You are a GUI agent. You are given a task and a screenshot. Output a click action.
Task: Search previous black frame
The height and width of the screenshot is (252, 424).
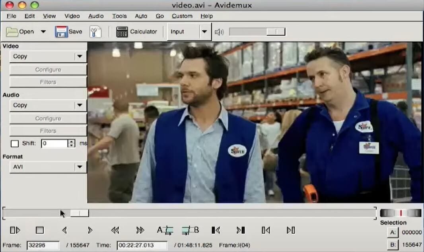click(216, 230)
